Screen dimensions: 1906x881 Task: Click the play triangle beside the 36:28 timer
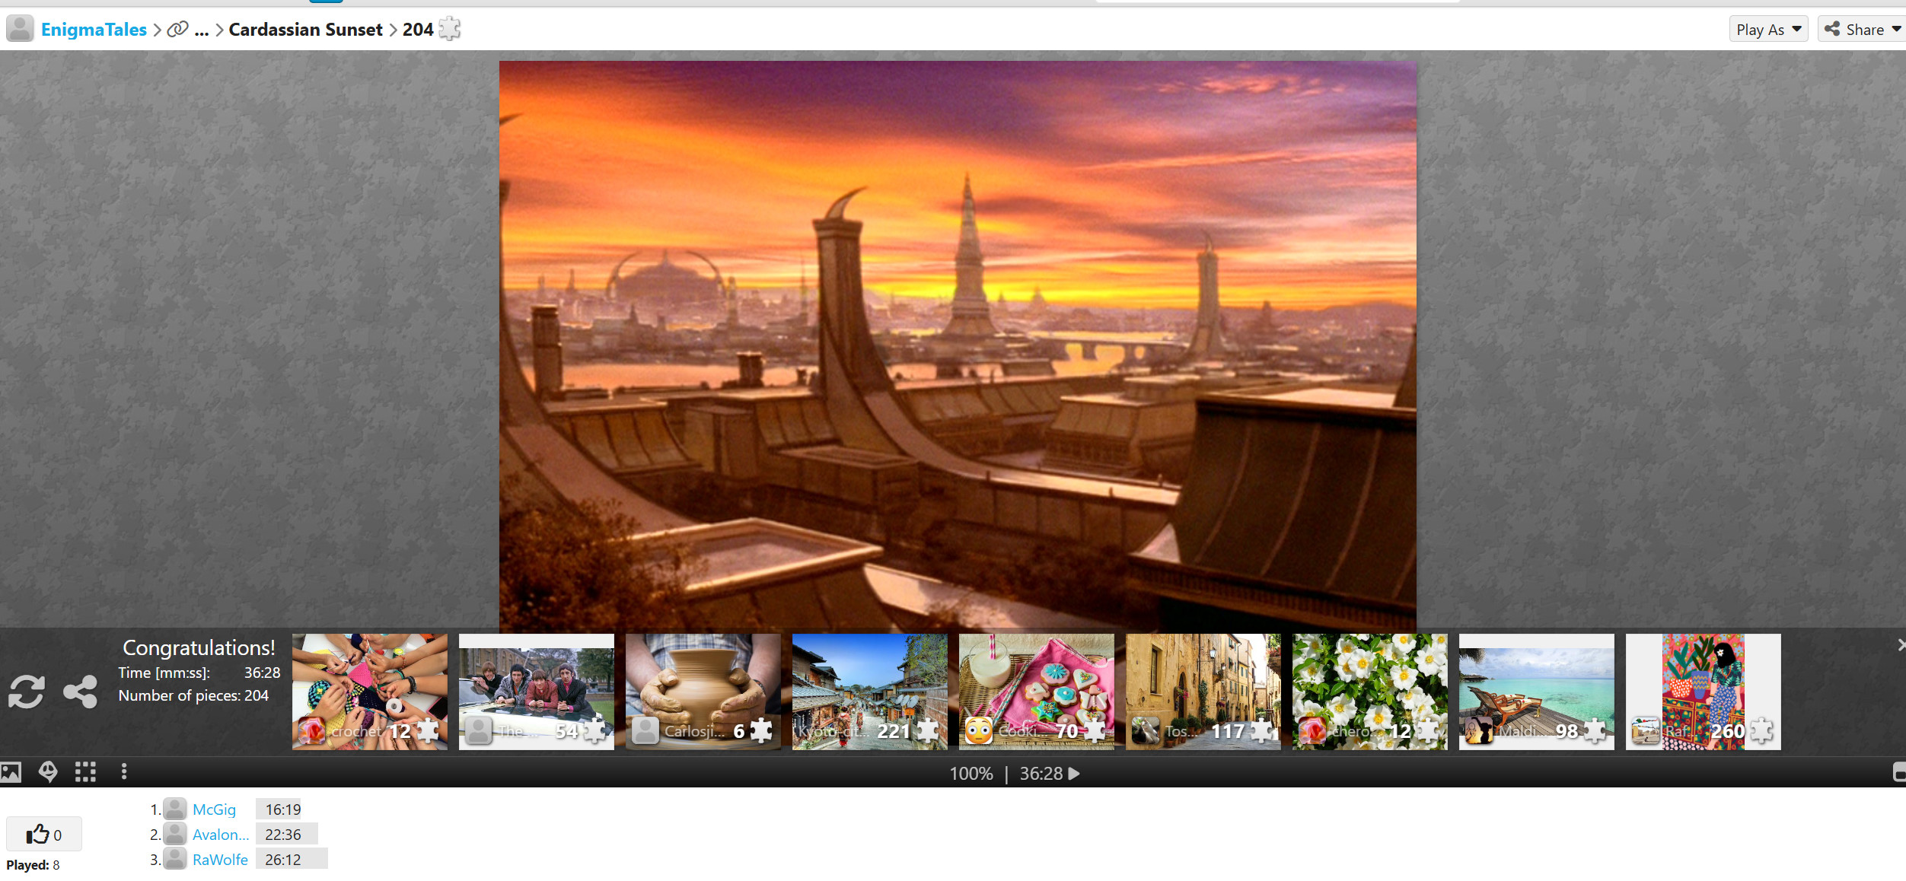click(1074, 774)
